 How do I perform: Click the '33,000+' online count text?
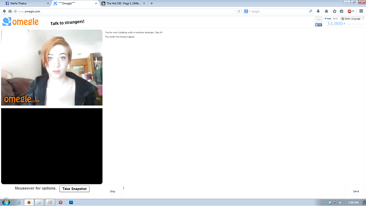click(x=336, y=23)
